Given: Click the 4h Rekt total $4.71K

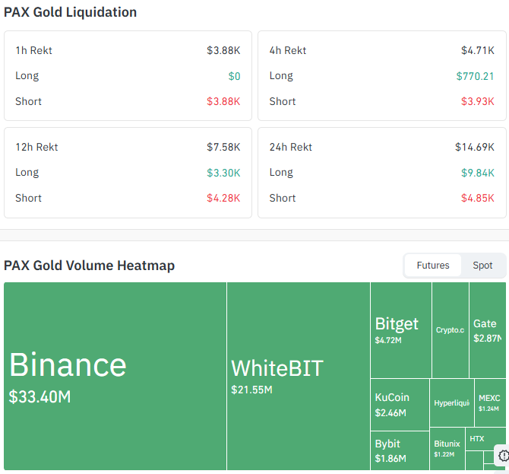Looking at the screenshot, I should coord(478,50).
